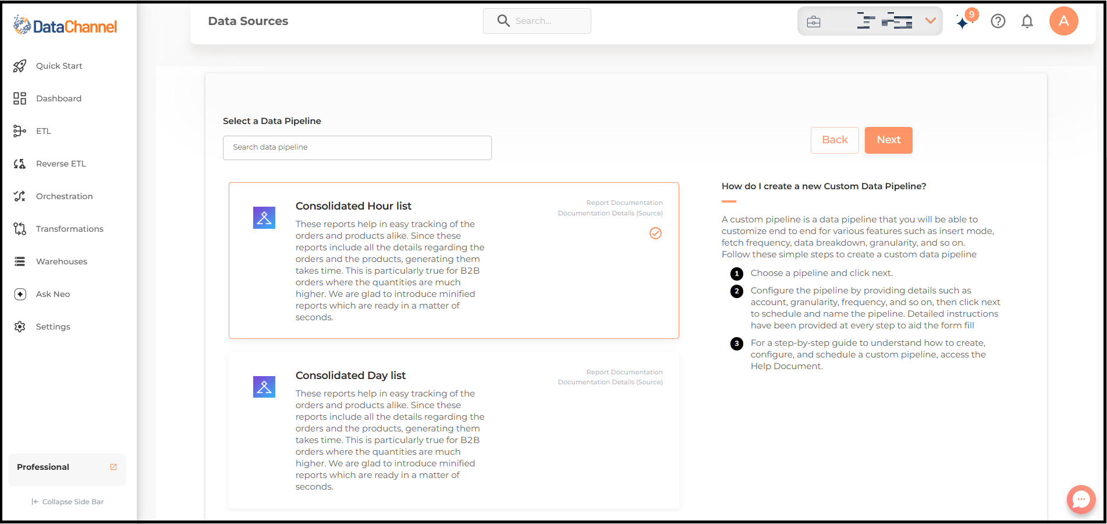Click the ETL pipeline icon

tap(20, 131)
